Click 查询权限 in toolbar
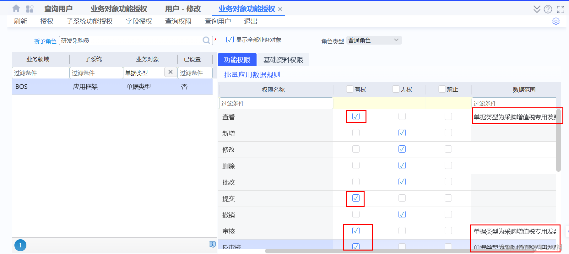Viewport: 569px width, 254px height. (178, 21)
